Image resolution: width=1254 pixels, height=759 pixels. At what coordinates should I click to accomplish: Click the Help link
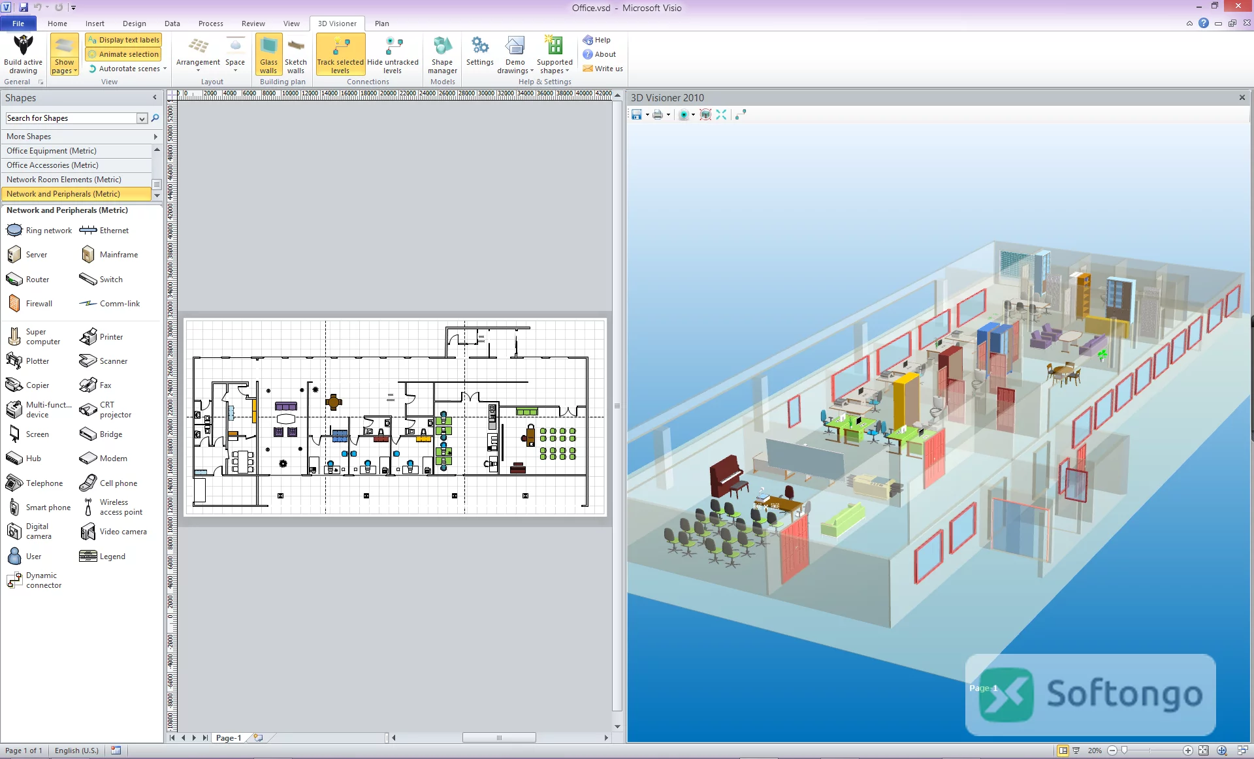tap(597, 40)
